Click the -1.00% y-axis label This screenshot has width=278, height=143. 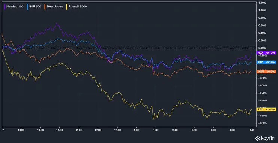262,86
